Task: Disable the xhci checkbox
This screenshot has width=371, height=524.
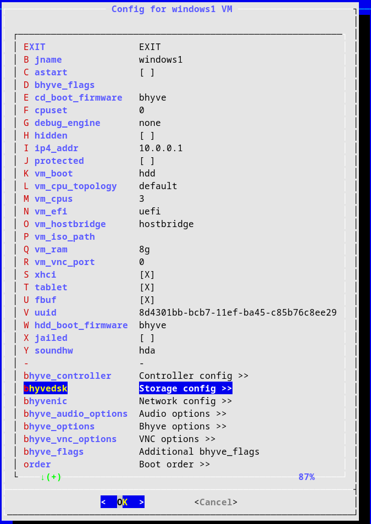Action: [147, 275]
